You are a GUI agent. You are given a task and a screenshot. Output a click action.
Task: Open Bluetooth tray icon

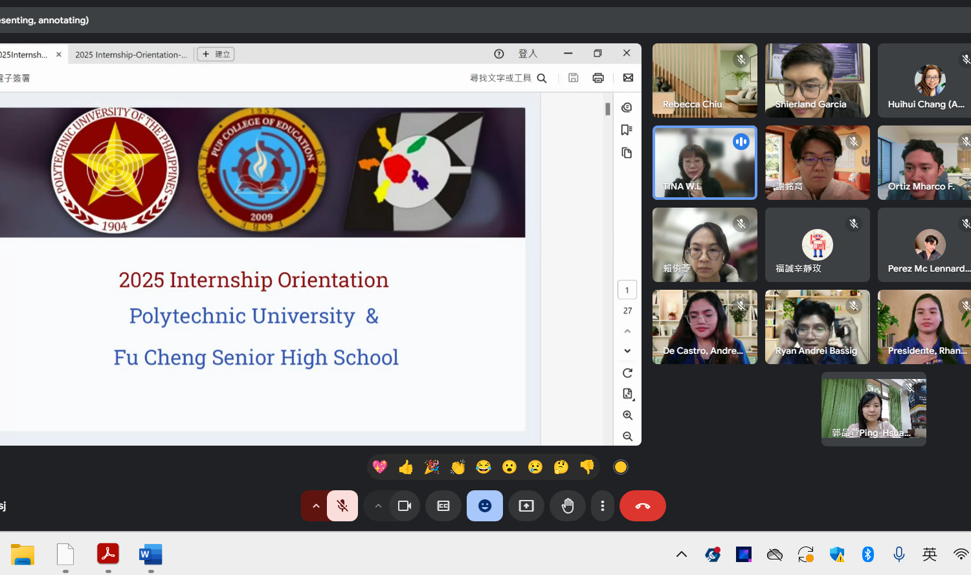pos(868,554)
